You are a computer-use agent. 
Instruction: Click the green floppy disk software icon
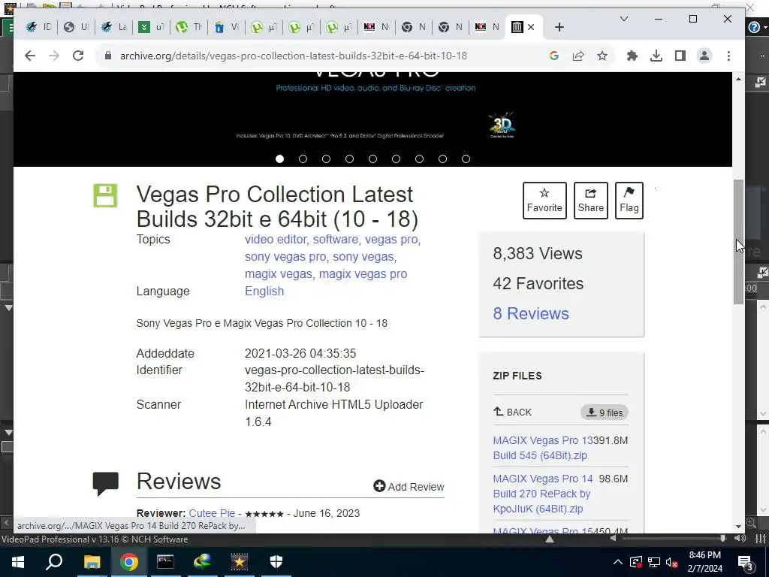105,196
